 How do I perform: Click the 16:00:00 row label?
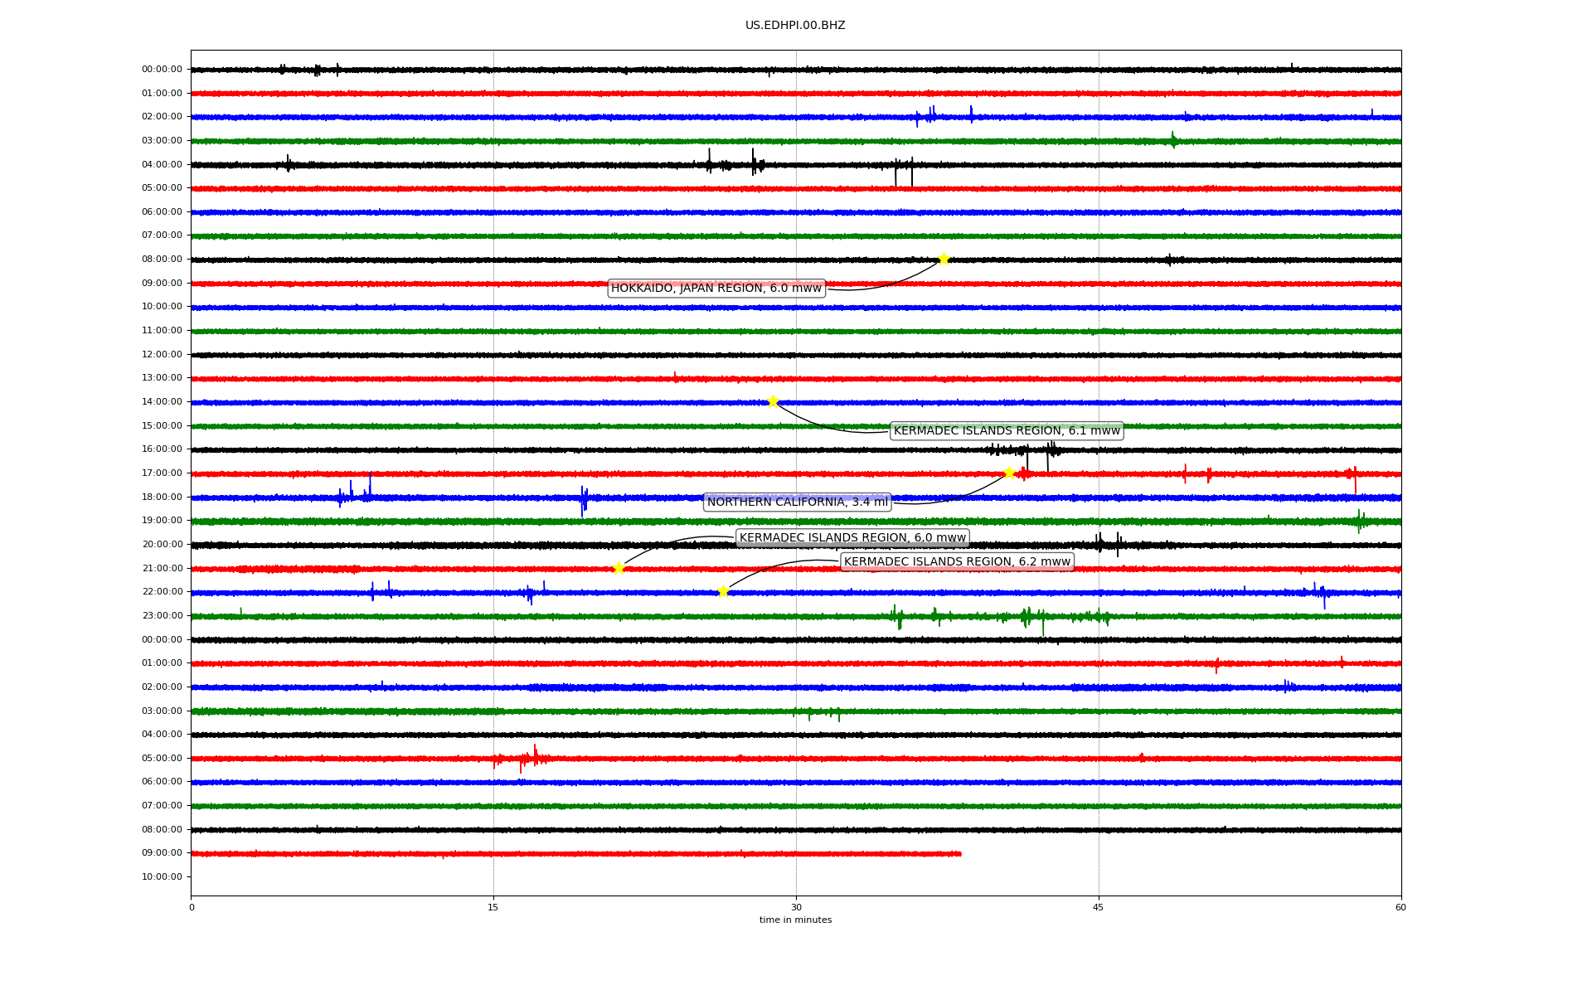(x=162, y=449)
